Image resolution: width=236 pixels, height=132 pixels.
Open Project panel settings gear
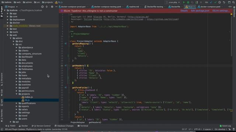pyautogui.click(x=52, y=7)
